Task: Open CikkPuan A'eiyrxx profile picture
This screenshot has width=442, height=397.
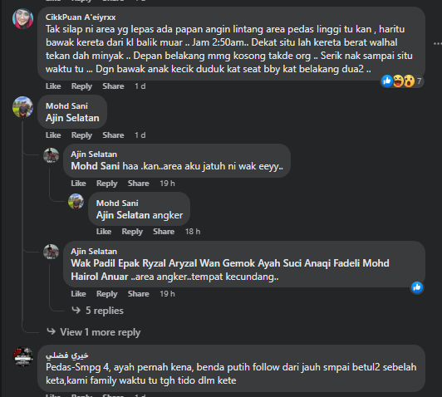Action: (x=22, y=18)
